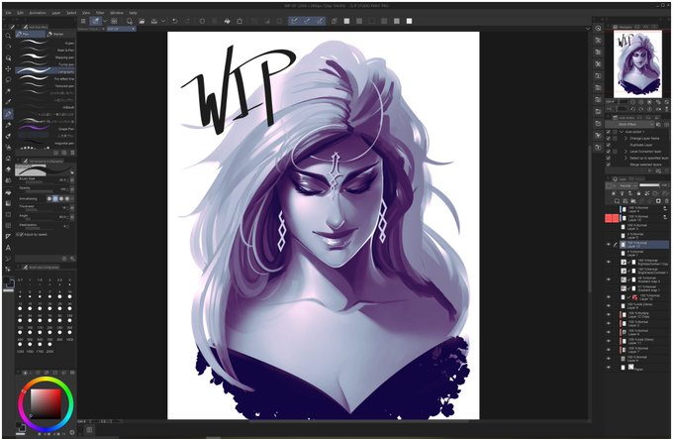This screenshot has width=673, height=439.
Task: Select the Ruler tool in toolbox
Action: (x=8, y=236)
